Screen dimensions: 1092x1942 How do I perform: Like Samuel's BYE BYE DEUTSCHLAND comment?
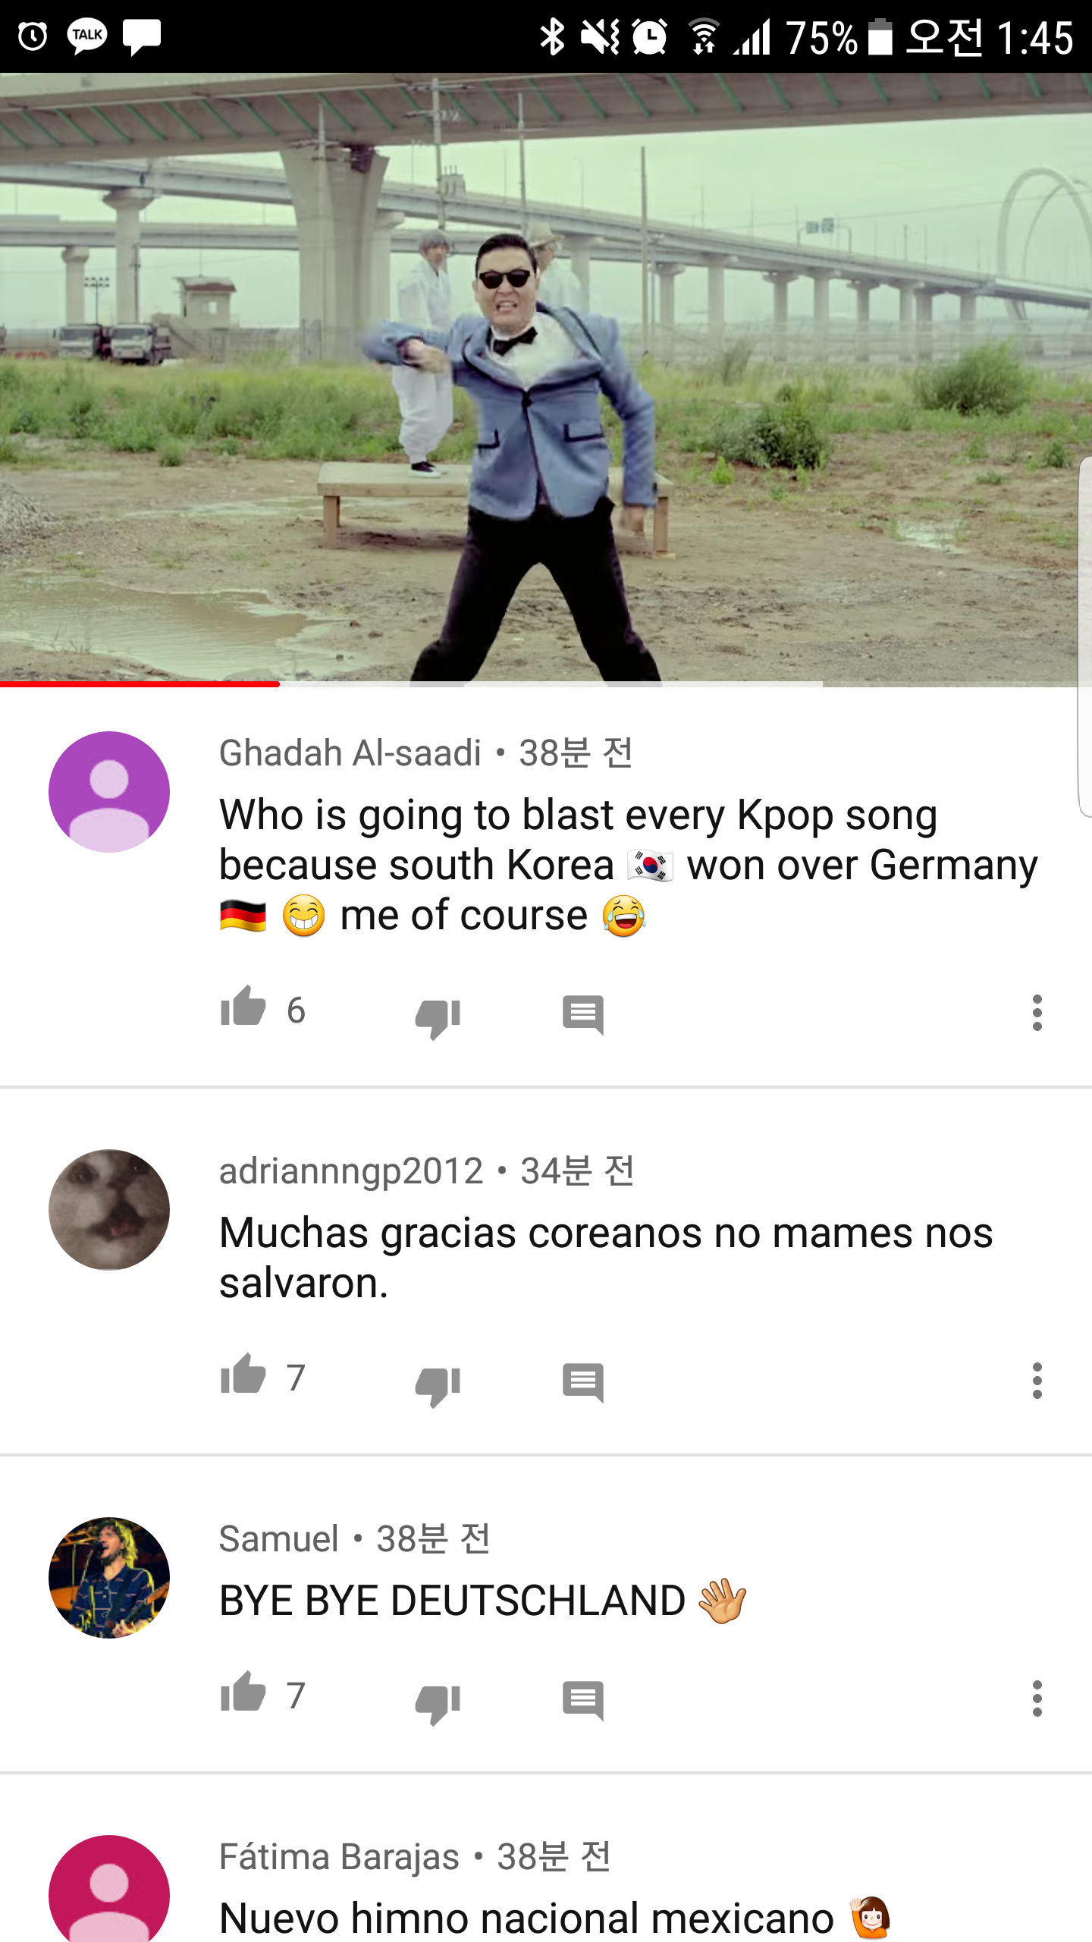point(243,1692)
